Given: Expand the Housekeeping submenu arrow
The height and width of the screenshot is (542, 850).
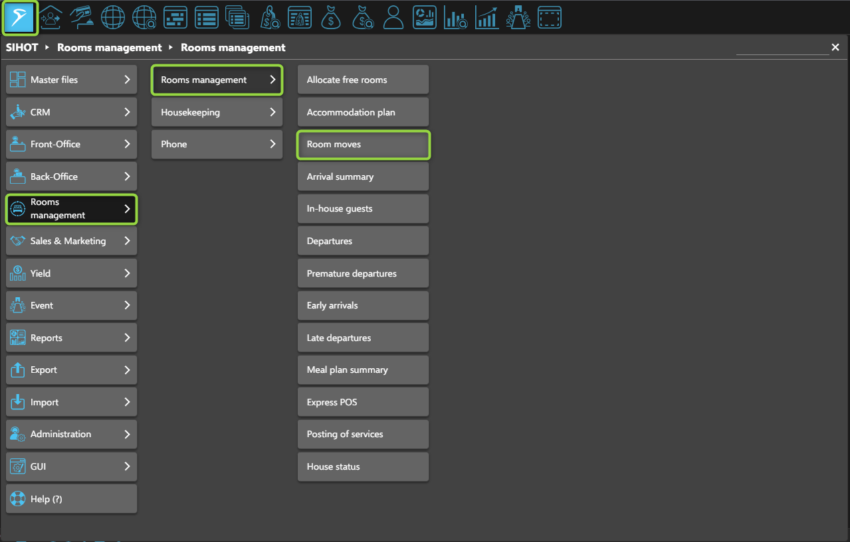Looking at the screenshot, I should pyautogui.click(x=272, y=112).
